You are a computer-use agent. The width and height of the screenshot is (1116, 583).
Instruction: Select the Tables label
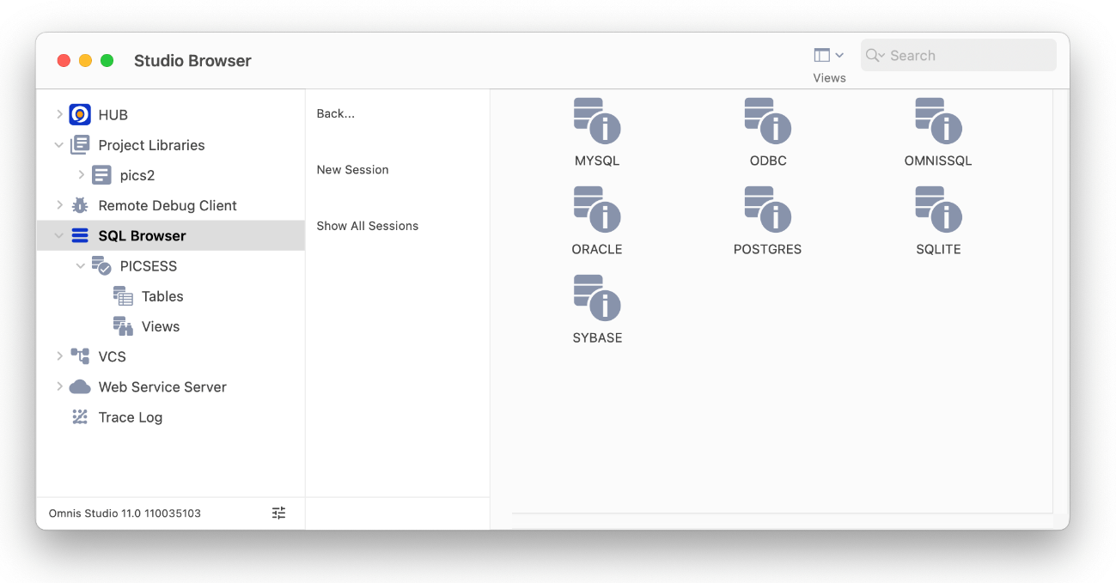(162, 296)
